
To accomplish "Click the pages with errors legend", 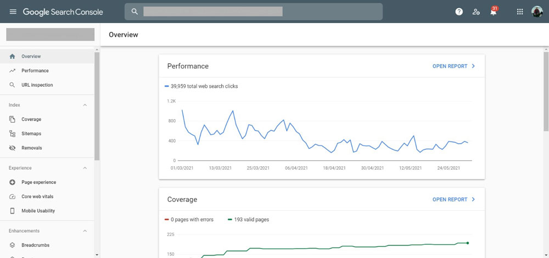I will coord(189,220).
